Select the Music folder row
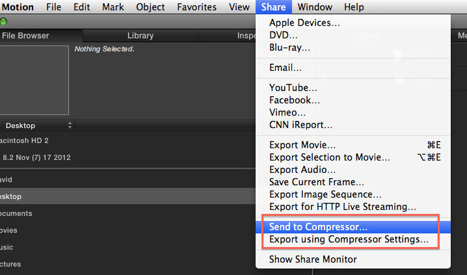 [x=127, y=247]
